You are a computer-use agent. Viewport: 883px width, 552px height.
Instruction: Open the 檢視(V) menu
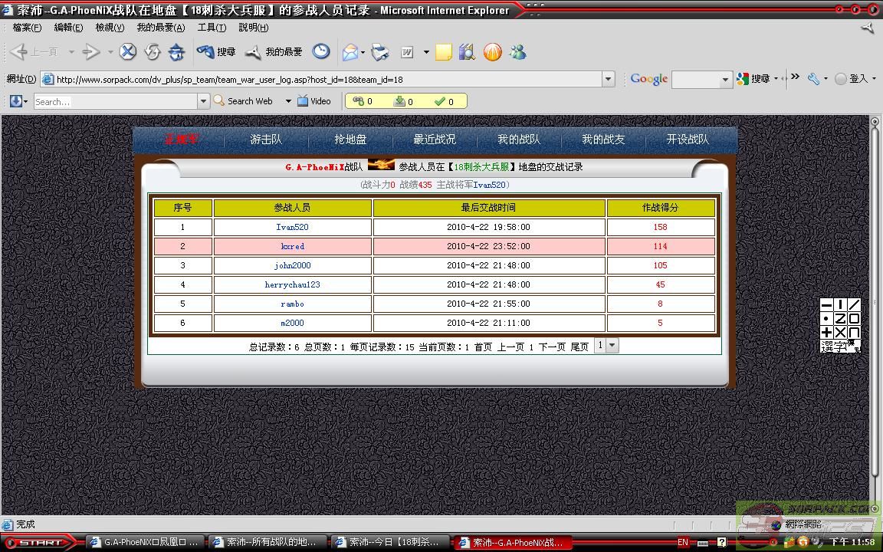tap(110, 28)
